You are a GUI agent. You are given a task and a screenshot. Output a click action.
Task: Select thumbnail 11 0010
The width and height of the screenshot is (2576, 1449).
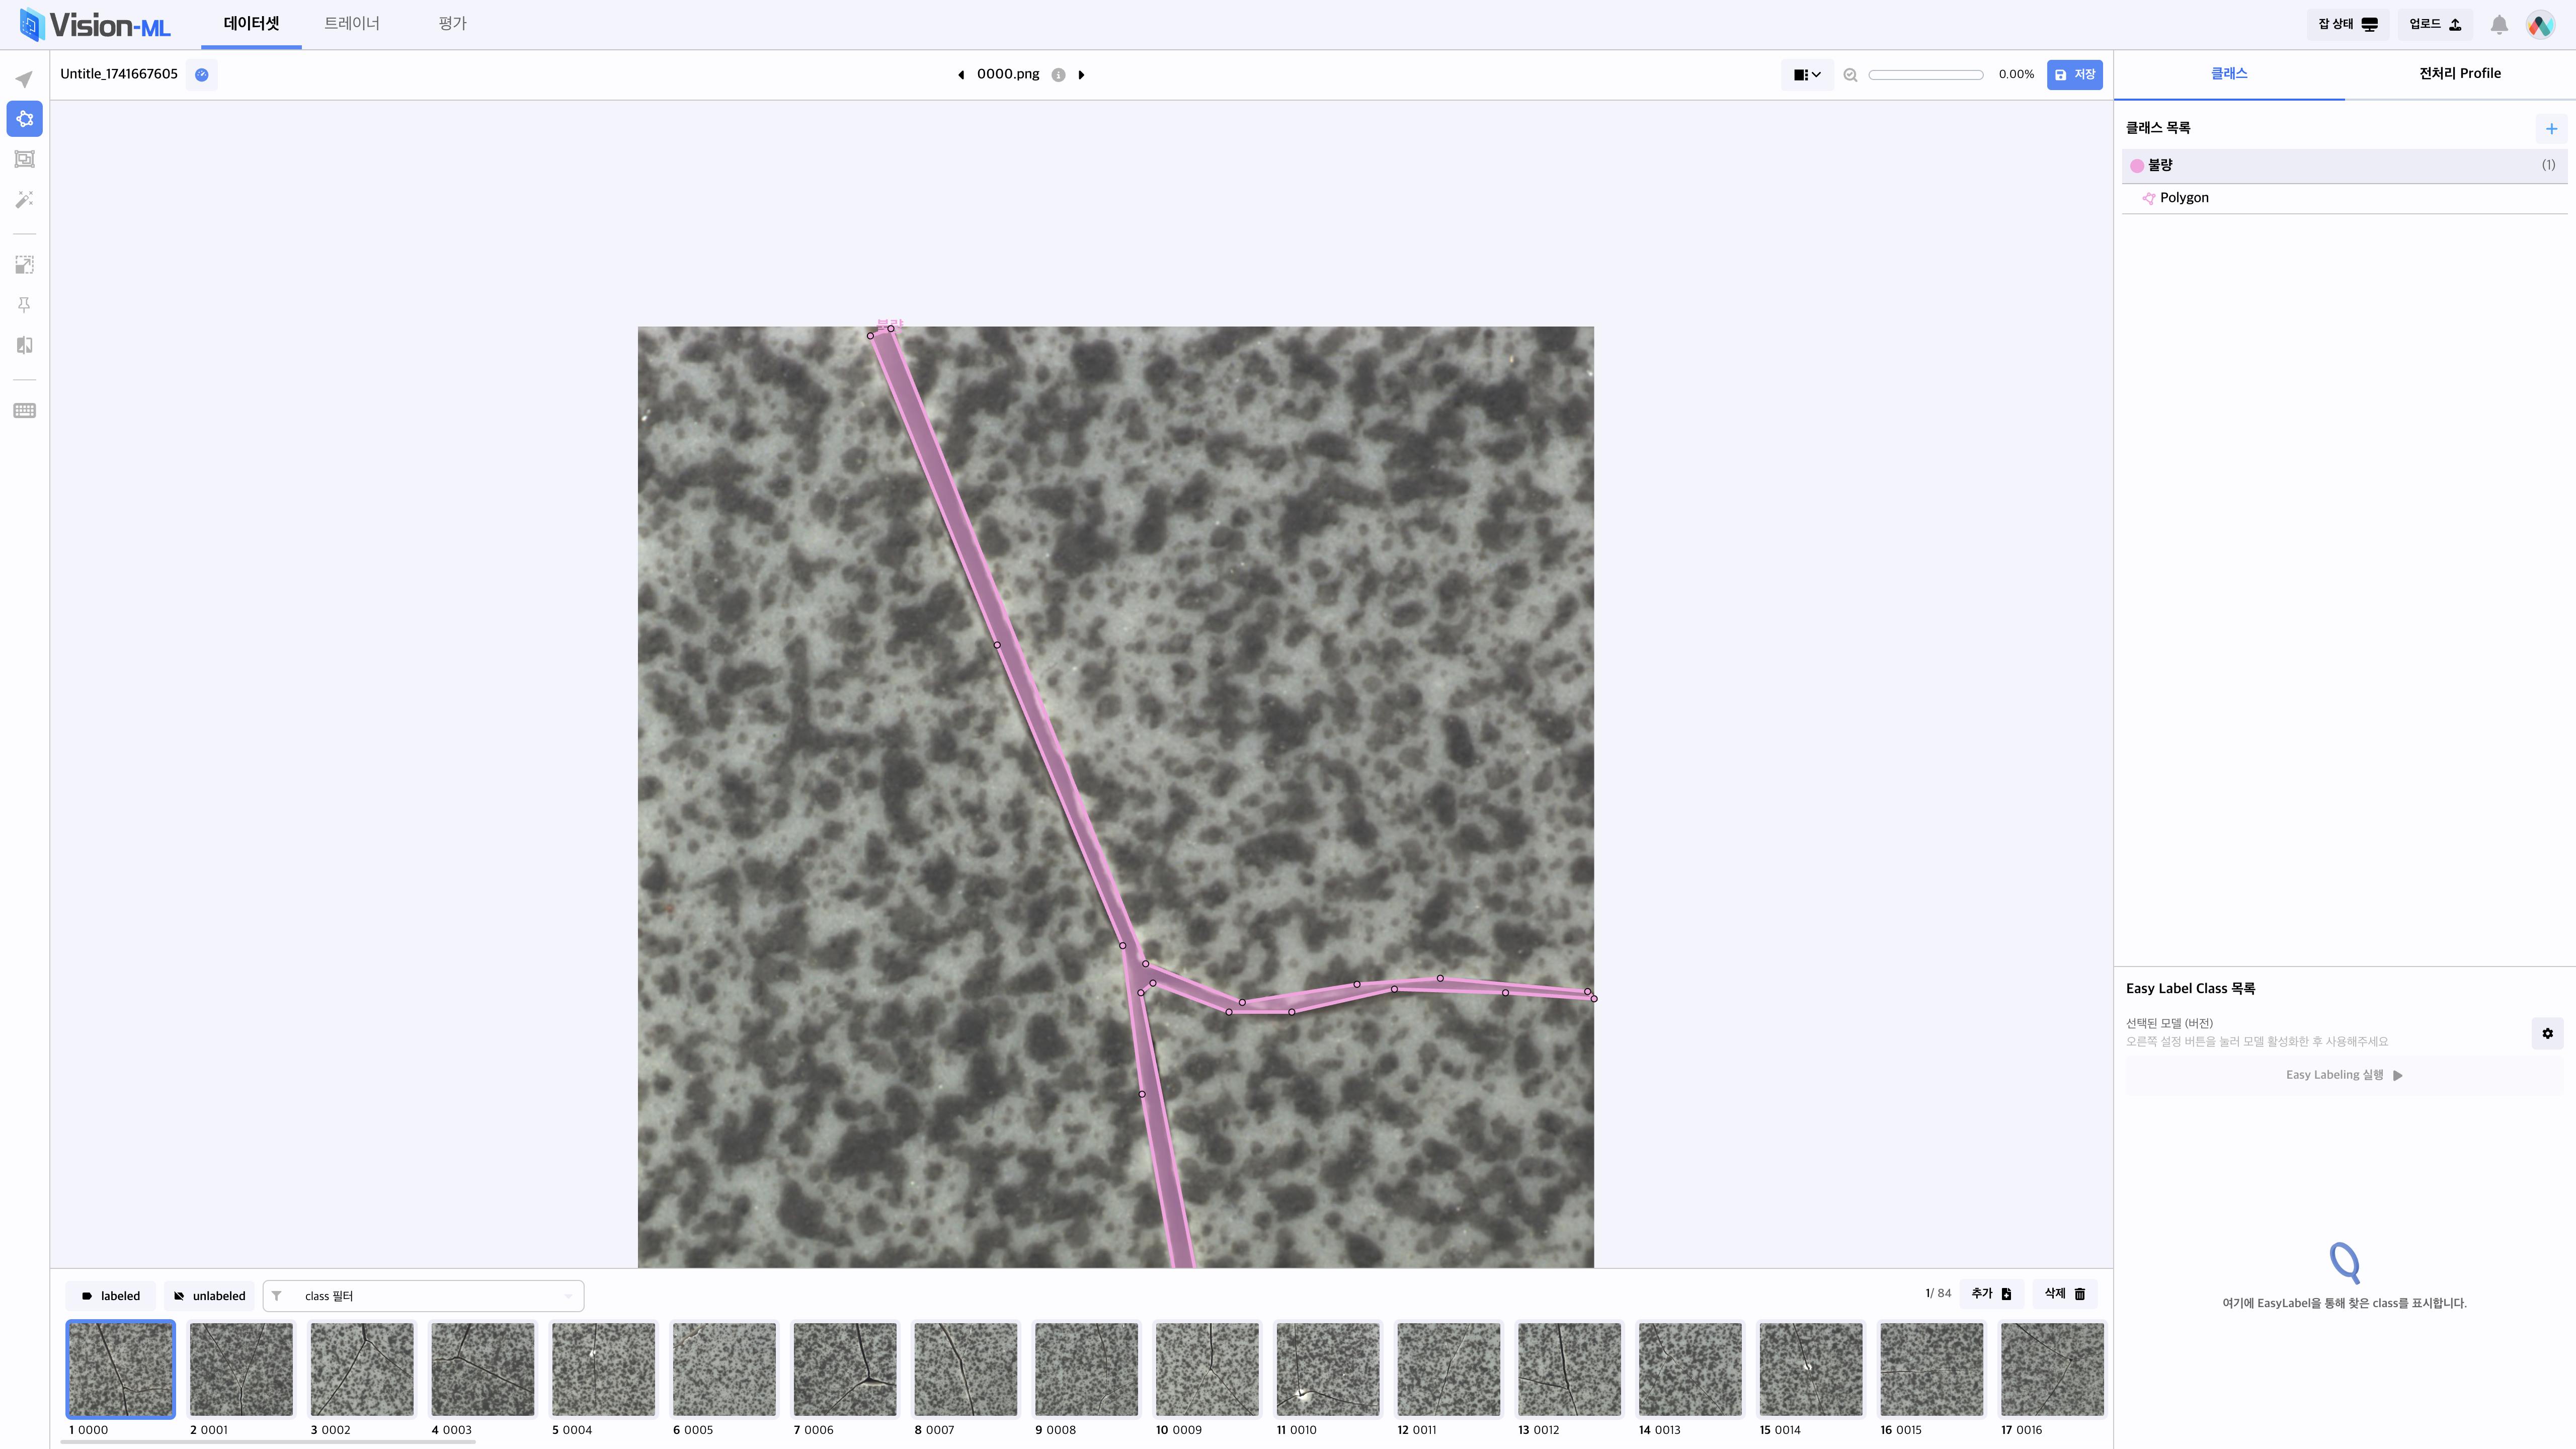1328,1369
